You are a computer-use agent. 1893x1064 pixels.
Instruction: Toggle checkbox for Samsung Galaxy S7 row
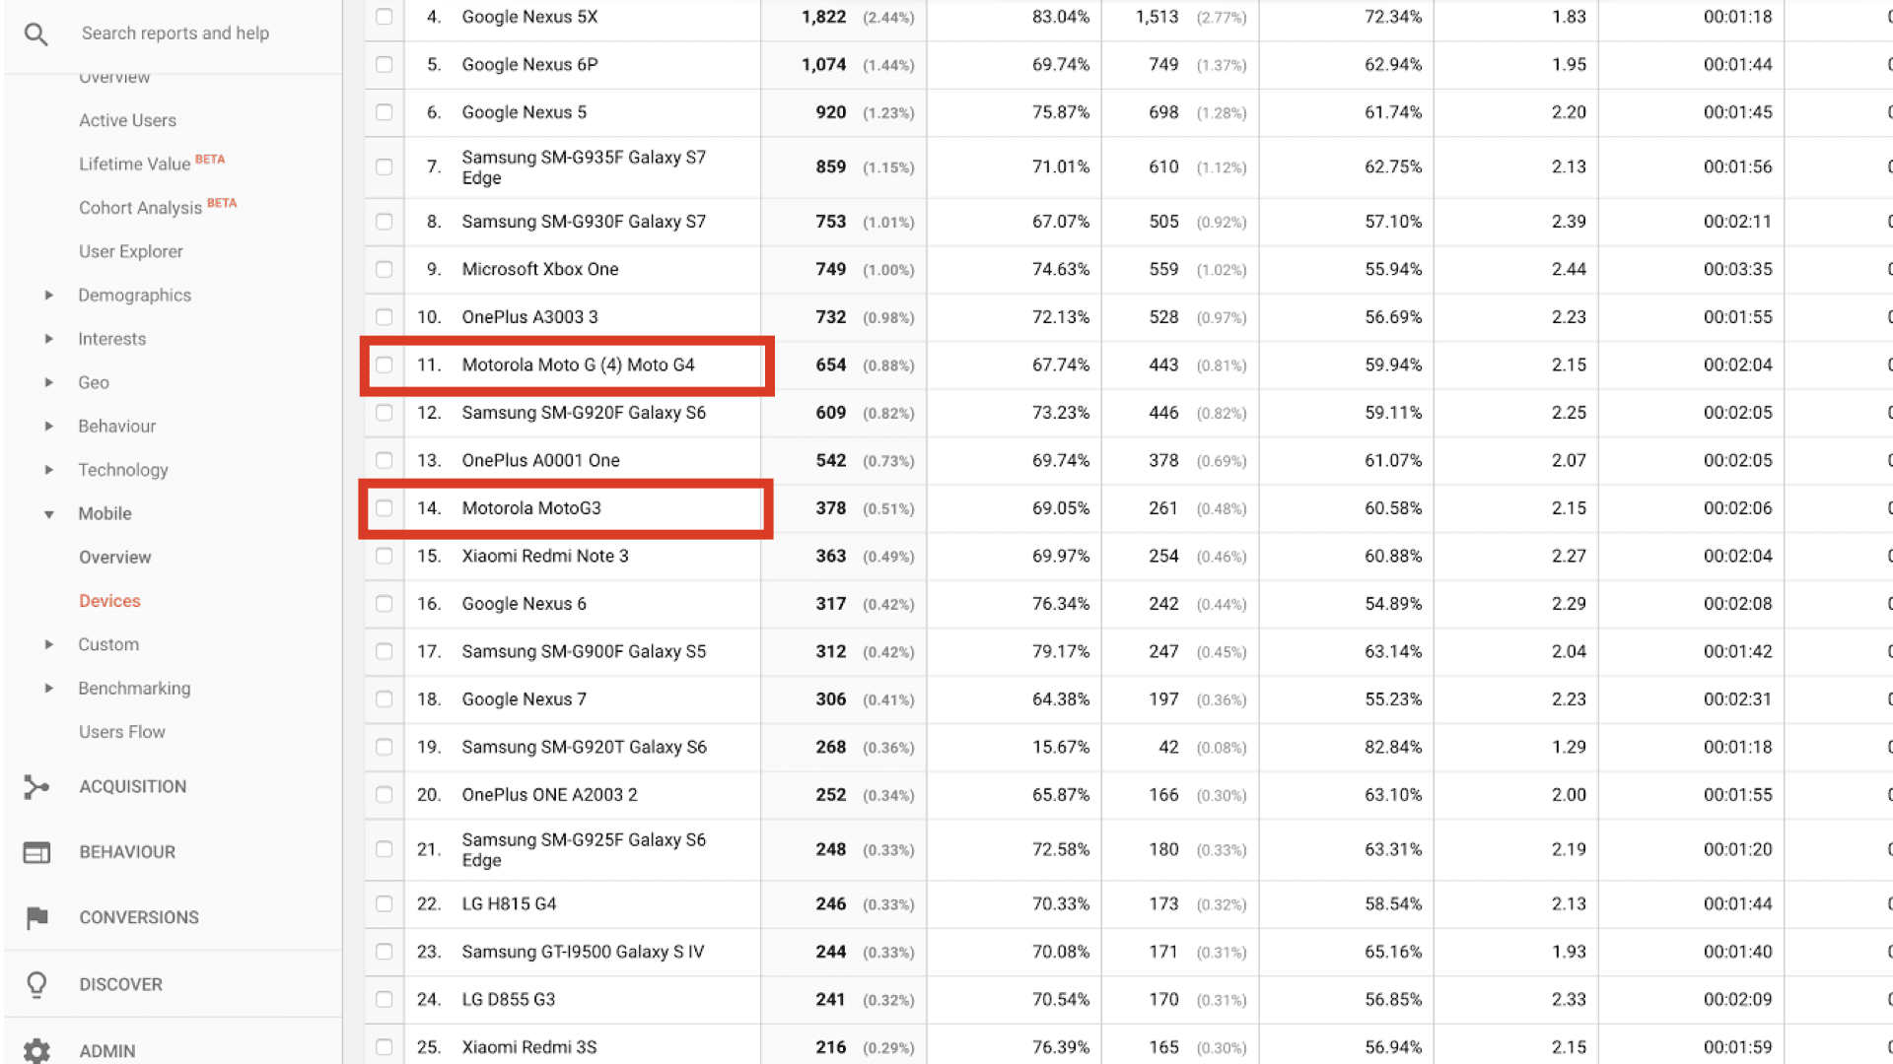(383, 221)
